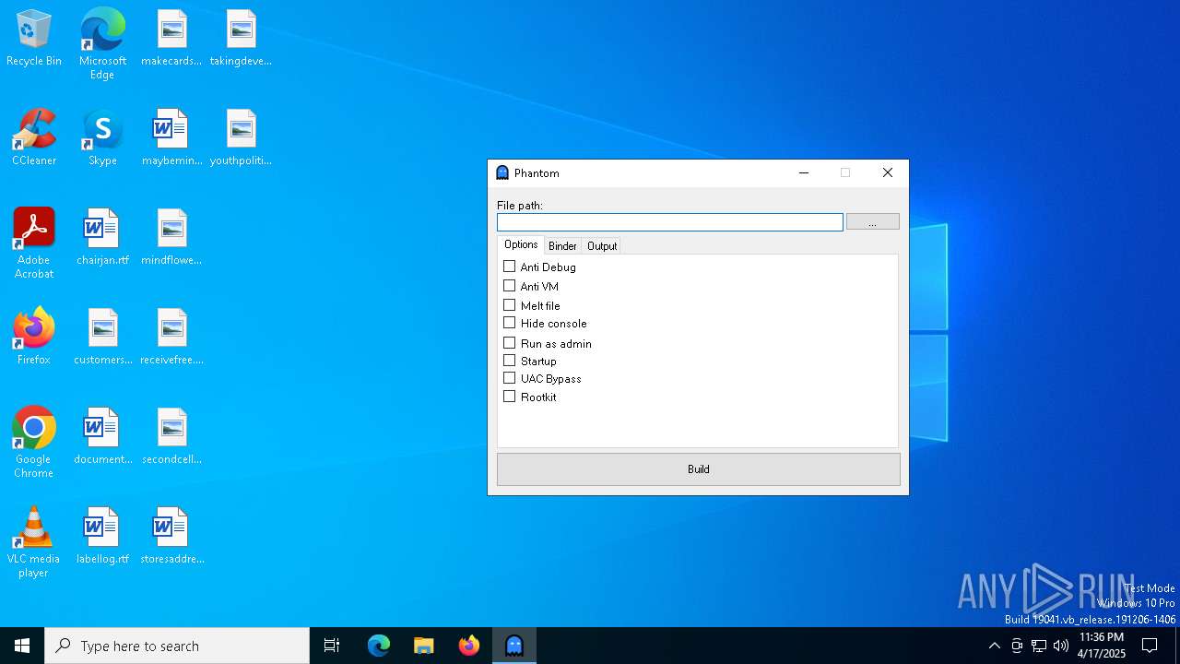Select the storesaddre Word document icon
The height and width of the screenshot is (664, 1180).
pos(171,537)
